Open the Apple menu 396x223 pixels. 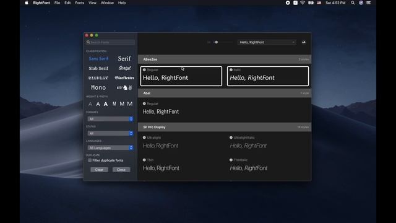(27, 2)
